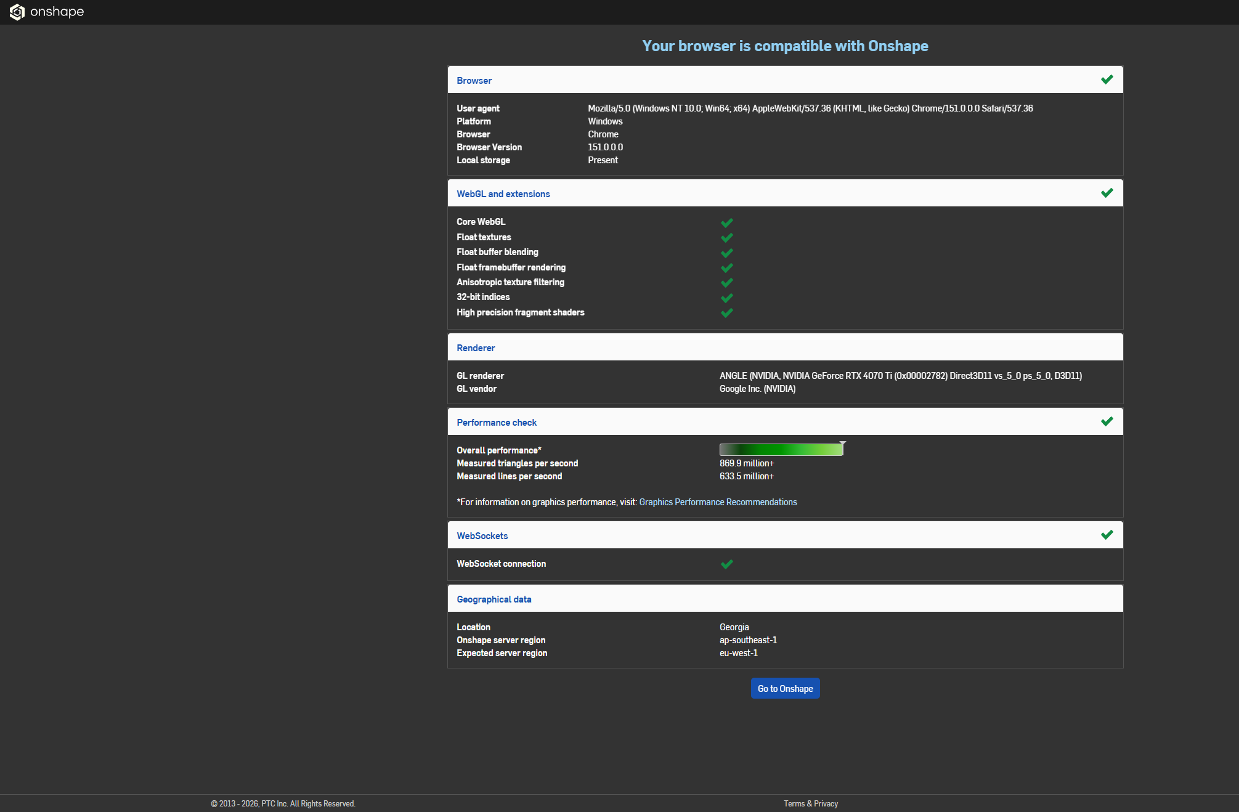The width and height of the screenshot is (1239, 812).
Task: Click the Float buffer blending checkmark
Action: coord(727,253)
